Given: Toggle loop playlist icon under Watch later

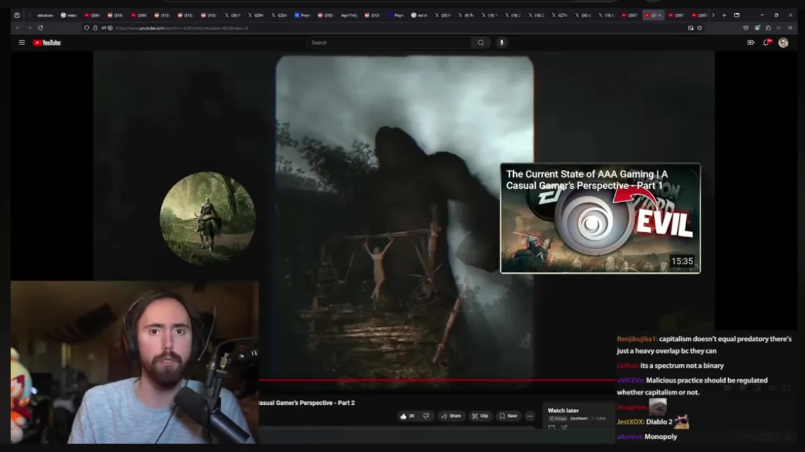Looking at the screenshot, I should click(x=552, y=428).
